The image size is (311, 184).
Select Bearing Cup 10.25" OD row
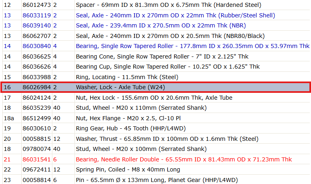(x=156, y=67)
